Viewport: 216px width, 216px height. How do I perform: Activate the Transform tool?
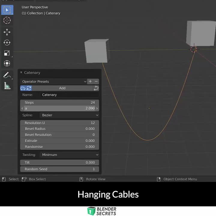pos(7,63)
